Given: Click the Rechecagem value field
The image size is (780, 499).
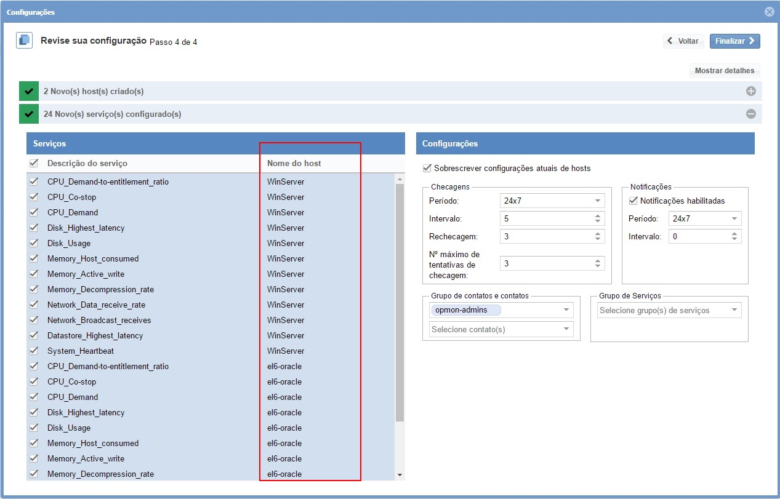Looking at the screenshot, I should pos(546,236).
